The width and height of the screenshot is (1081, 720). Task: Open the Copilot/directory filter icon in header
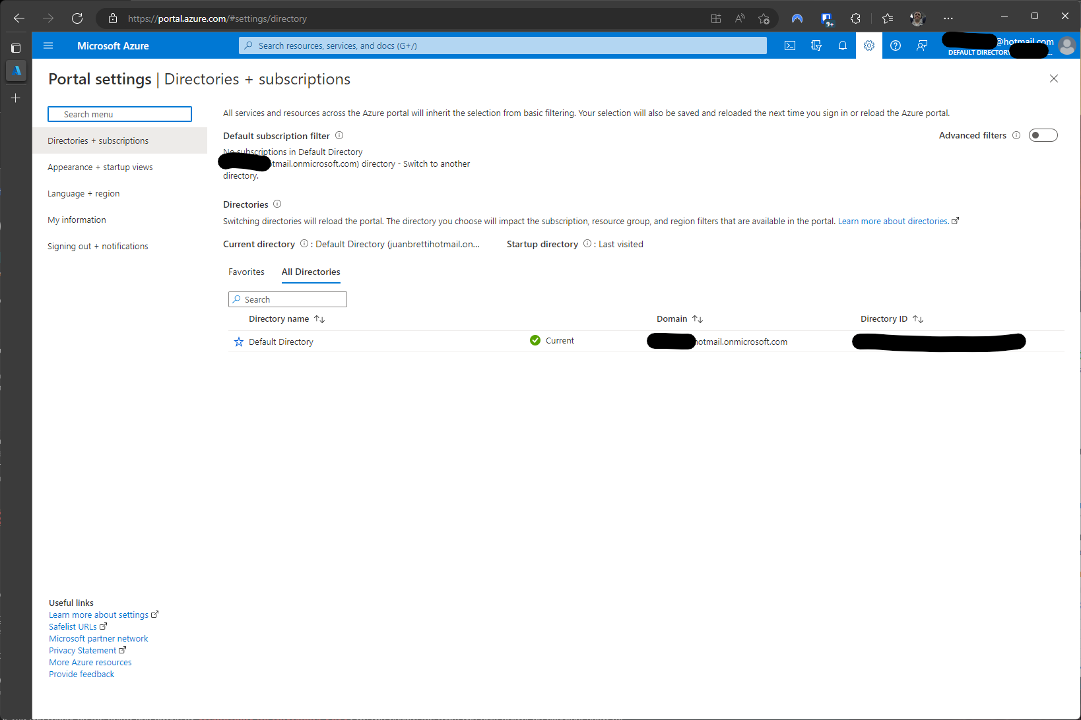pyautogui.click(x=816, y=45)
